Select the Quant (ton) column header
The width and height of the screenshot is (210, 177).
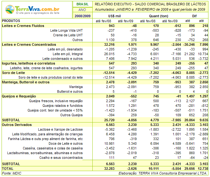pyautogui.click(x=159, y=16)
